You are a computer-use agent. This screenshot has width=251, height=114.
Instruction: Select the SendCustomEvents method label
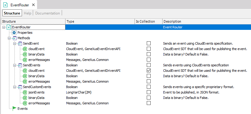coord(37,87)
